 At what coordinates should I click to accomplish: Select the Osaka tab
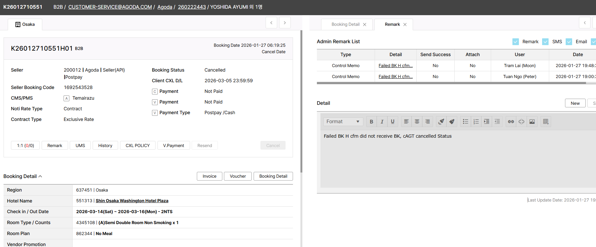[25, 25]
